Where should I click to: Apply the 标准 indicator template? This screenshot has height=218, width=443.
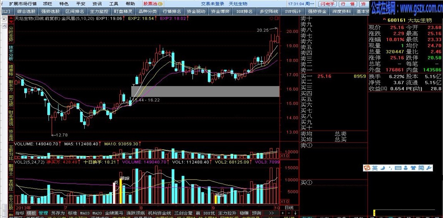click(x=72, y=213)
